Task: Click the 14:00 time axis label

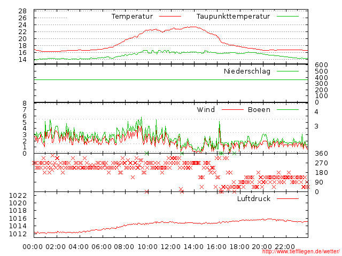Action: (x=193, y=246)
